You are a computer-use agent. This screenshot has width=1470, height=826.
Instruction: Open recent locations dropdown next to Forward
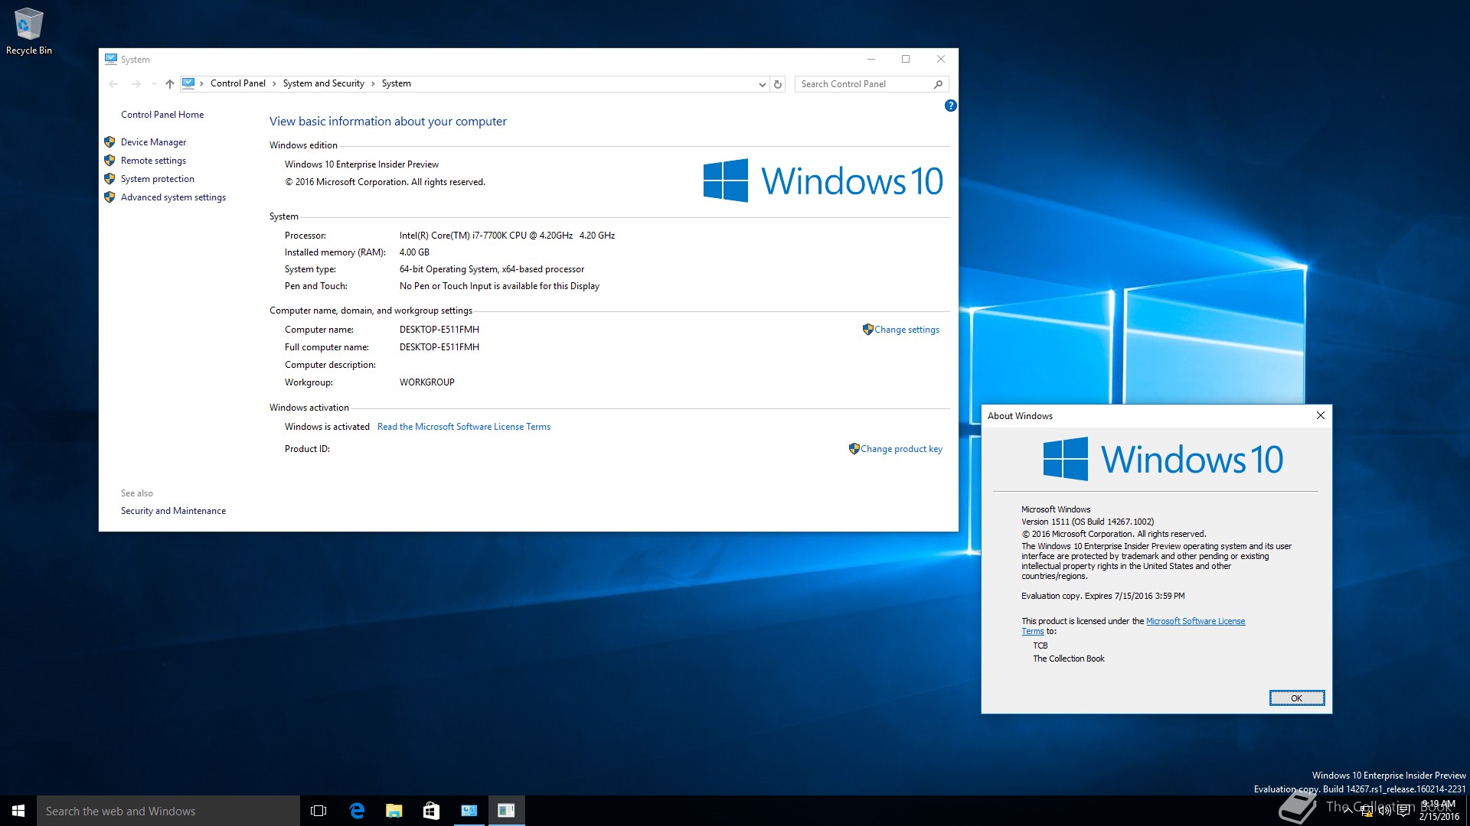(154, 84)
